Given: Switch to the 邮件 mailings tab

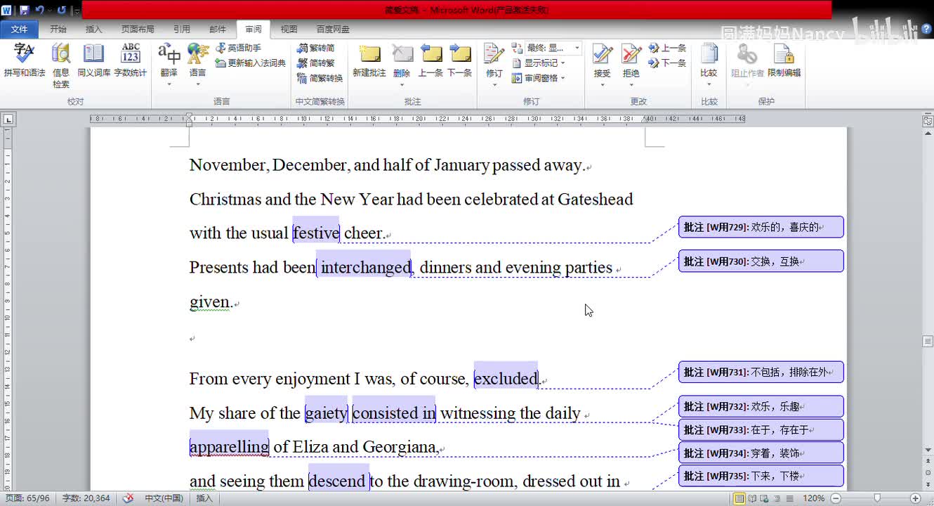Looking at the screenshot, I should click(x=218, y=30).
